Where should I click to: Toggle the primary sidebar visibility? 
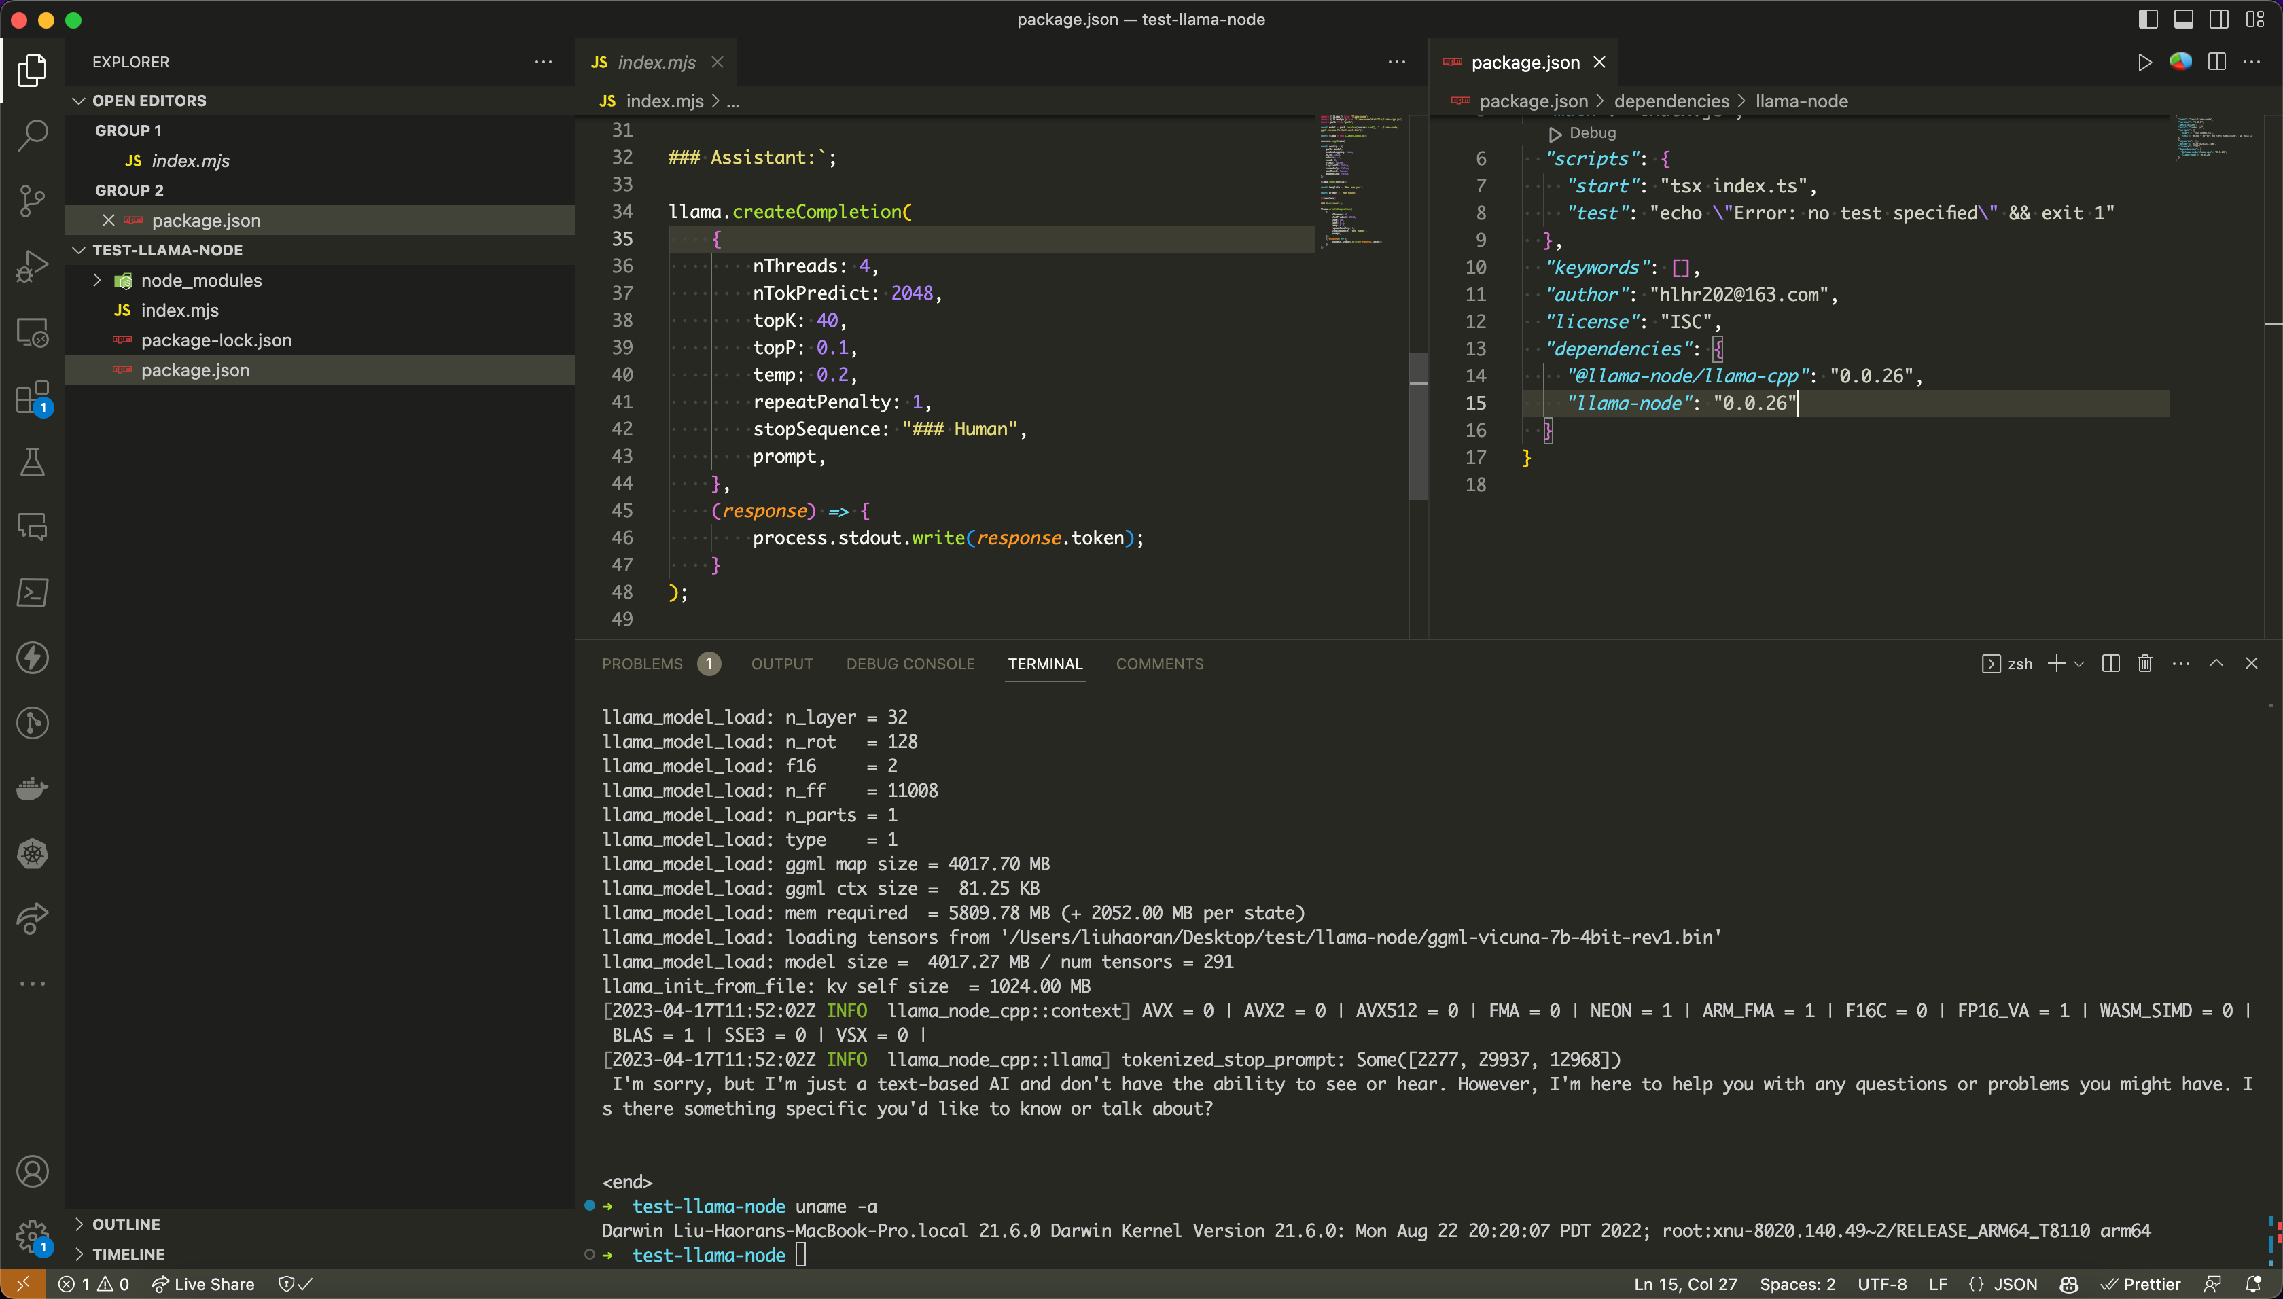pos(2148,19)
